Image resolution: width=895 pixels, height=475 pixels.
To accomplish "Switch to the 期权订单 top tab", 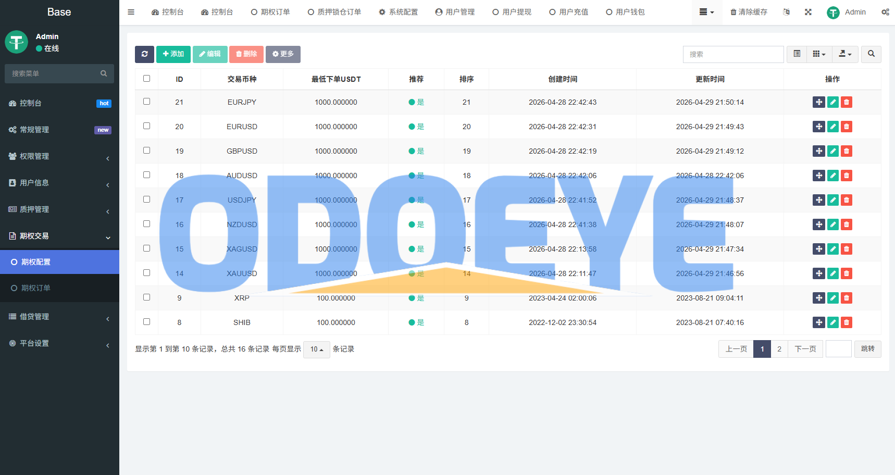I will pyautogui.click(x=270, y=12).
